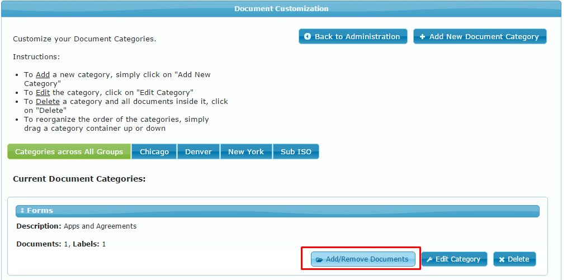
Task: Click the Document Customization title bar
Action: [281, 9]
